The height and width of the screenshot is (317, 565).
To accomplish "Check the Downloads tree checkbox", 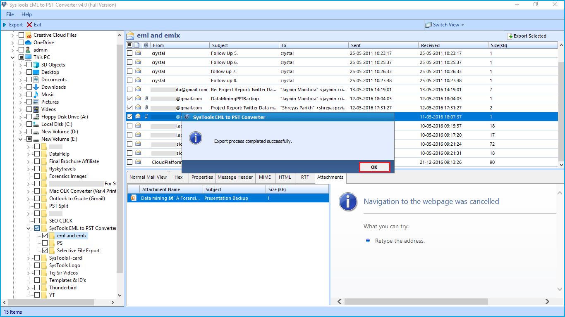I will pyautogui.click(x=29, y=87).
